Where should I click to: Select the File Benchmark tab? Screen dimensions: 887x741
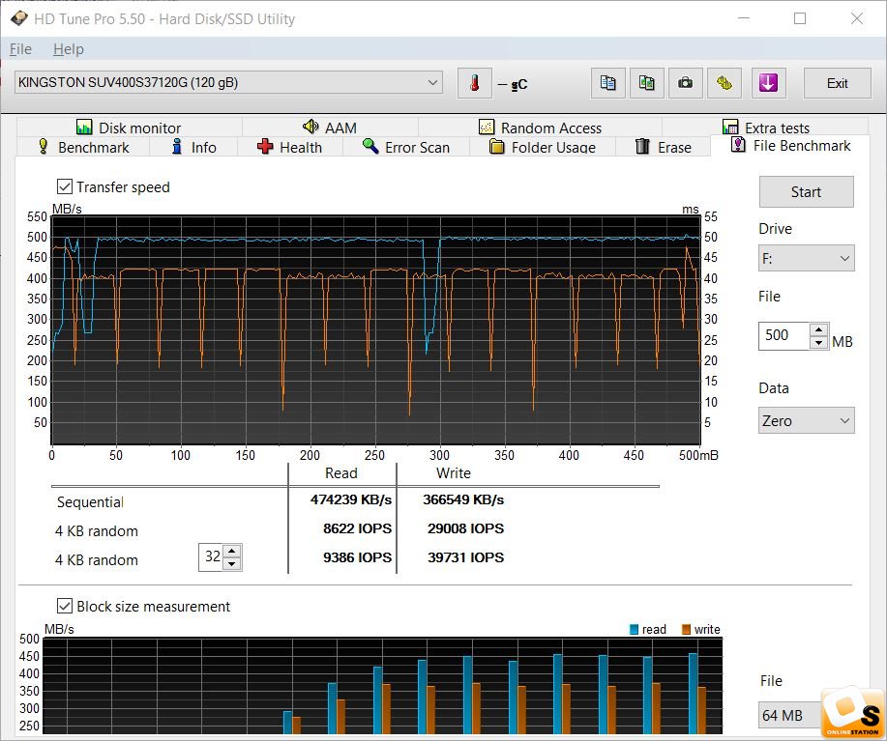coord(791,145)
